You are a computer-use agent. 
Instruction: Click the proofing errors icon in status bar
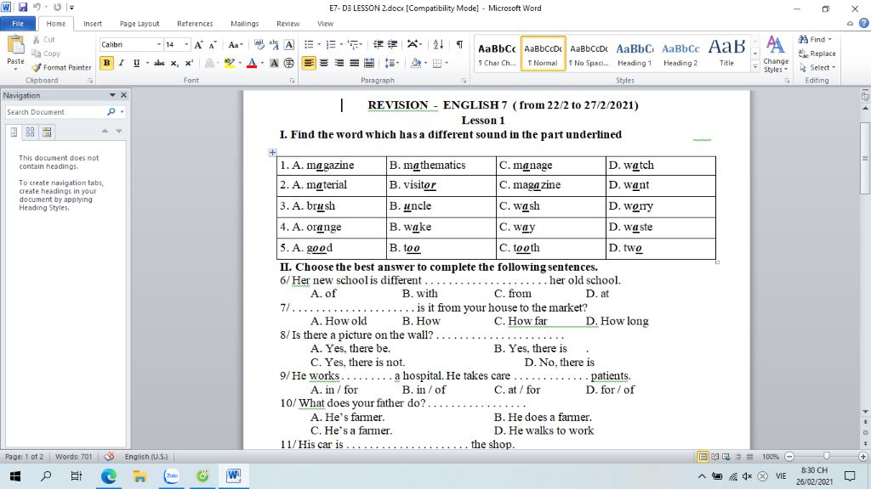[x=109, y=456]
